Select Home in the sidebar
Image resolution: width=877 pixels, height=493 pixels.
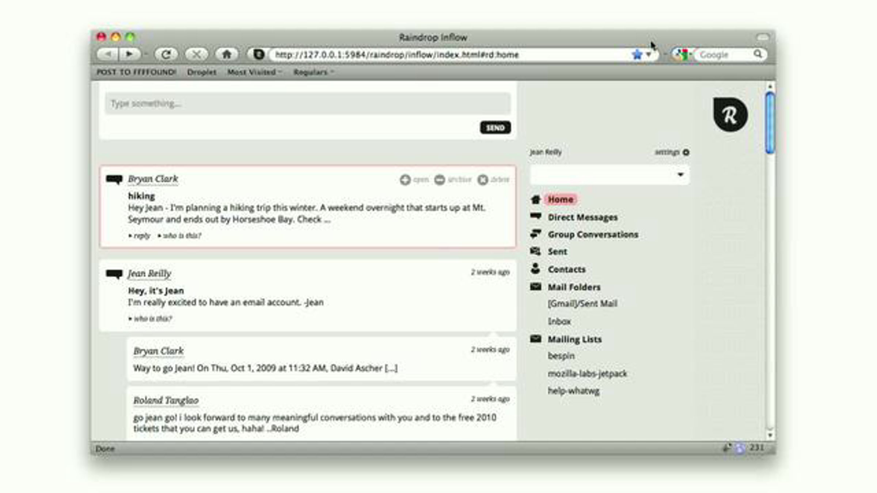point(561,199)
